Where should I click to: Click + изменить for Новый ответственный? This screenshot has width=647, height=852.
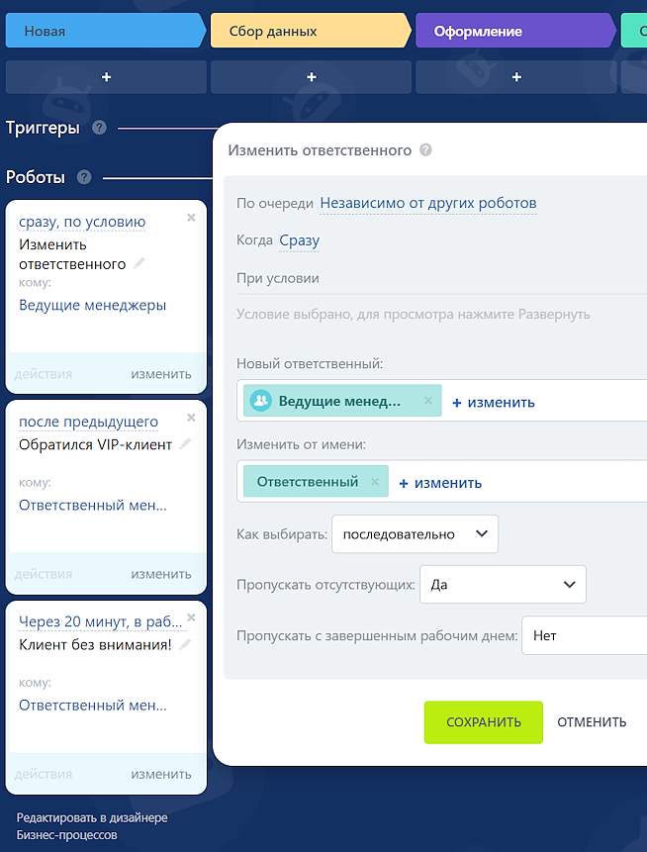494,402
